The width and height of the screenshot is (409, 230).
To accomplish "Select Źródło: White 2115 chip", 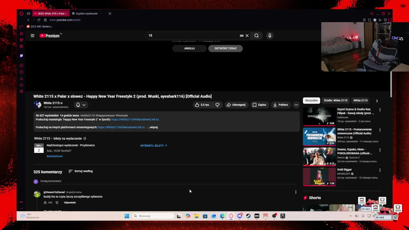I will click(x=336, y=100).
